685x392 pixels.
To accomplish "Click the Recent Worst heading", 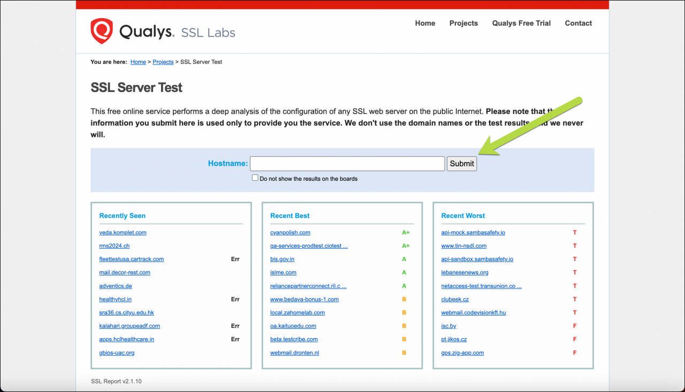I will click(x=463, y=216).
